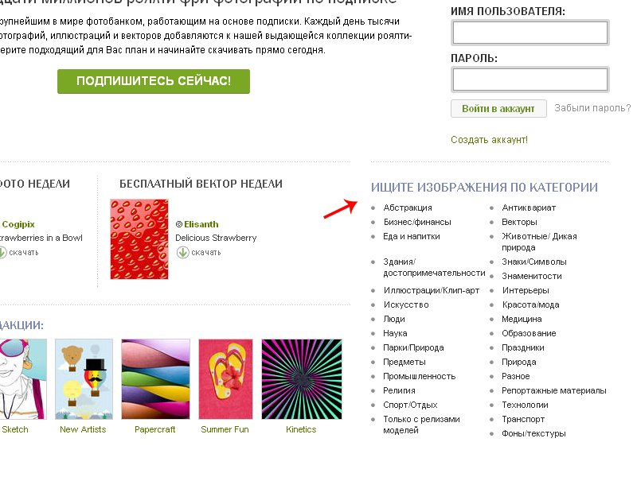Visit the Elisanth author profile link
Screen dimensions: 637x477
point(201,224)
